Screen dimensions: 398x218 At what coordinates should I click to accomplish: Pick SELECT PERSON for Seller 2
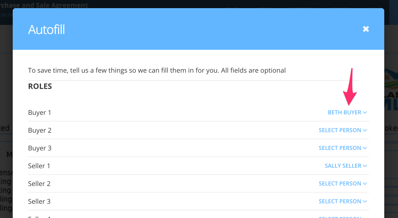[x=340, y=183]
